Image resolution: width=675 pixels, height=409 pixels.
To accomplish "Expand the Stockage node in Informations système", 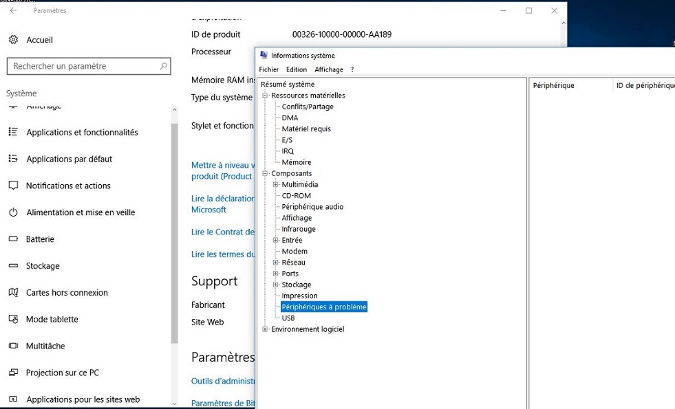I will coord(275,285).
